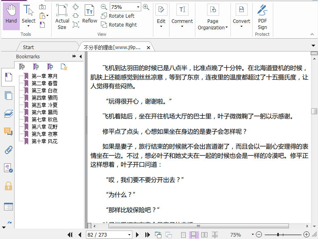Enable facing pages layout
Image resolution: width=318 pixels, height=239 pixels.
point(204,235)
